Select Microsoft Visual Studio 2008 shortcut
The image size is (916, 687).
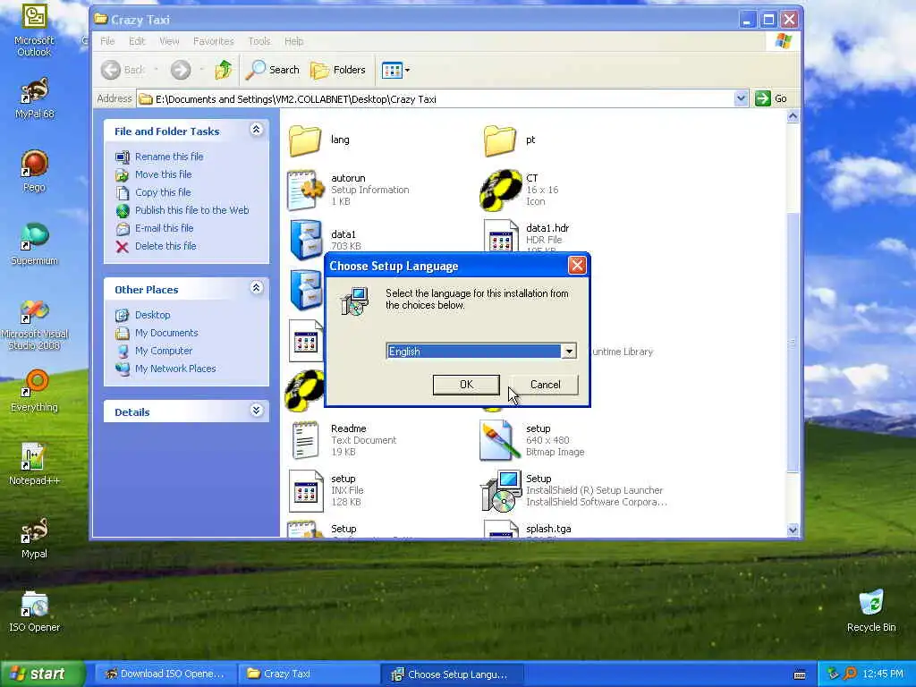coord(34,324)
